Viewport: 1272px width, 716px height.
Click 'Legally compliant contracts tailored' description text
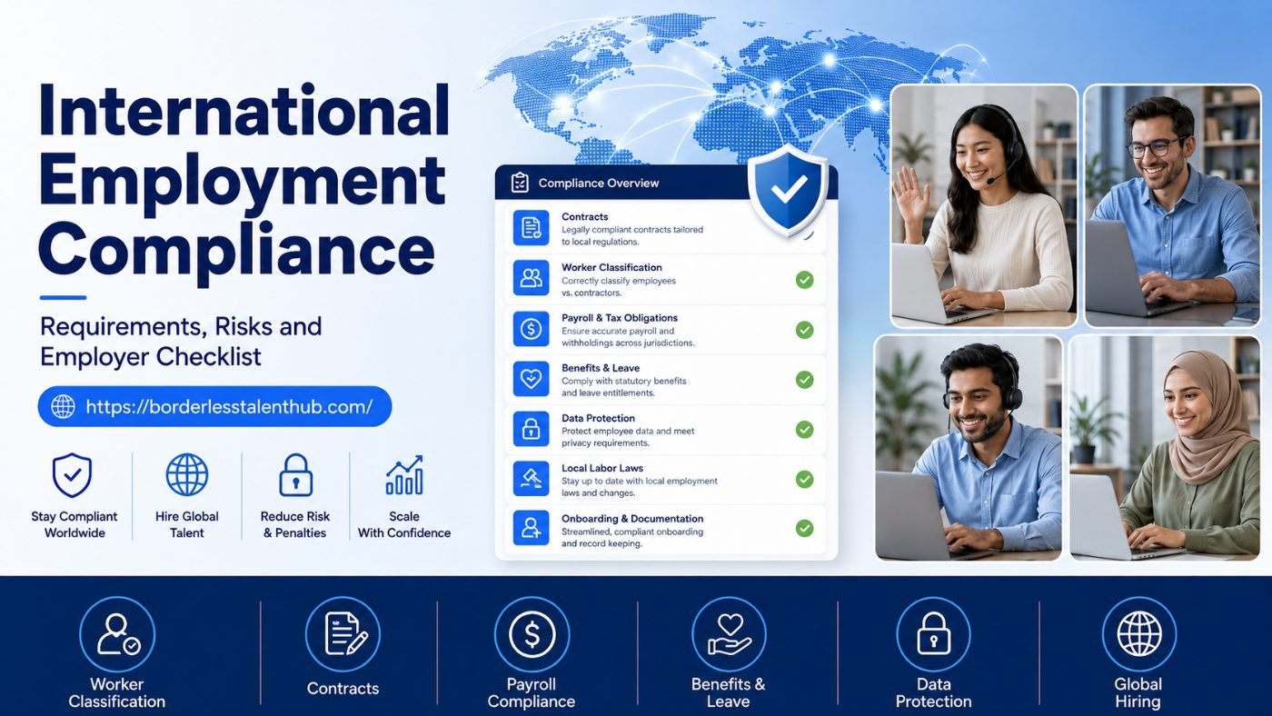point(632,230)
